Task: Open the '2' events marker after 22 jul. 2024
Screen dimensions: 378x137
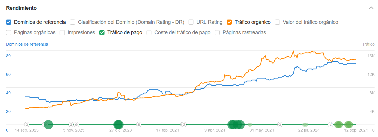Action: tap(331, 125)
